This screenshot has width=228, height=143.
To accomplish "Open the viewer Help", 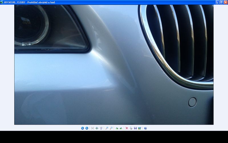I will (x=145, y=128).
